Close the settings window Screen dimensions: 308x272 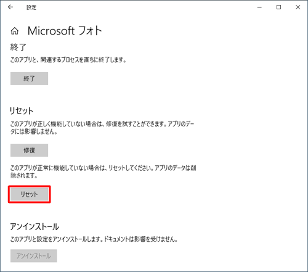(x=298, y=7)
